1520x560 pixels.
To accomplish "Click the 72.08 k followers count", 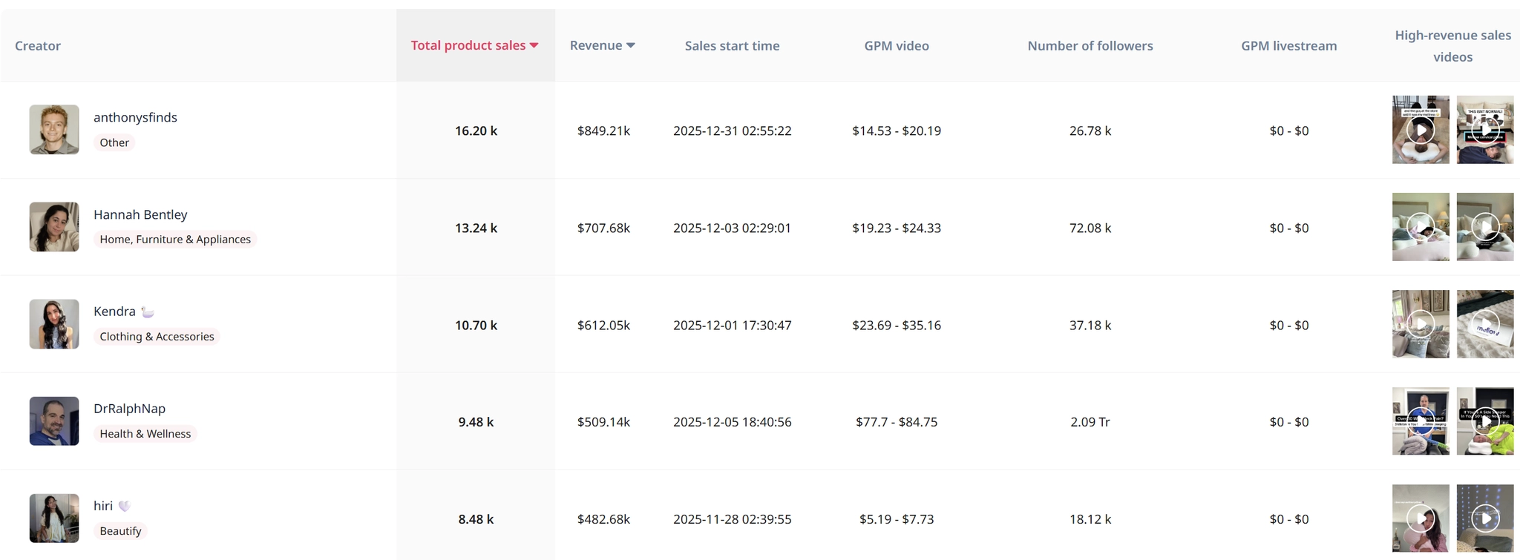I will coord(1090,228).
